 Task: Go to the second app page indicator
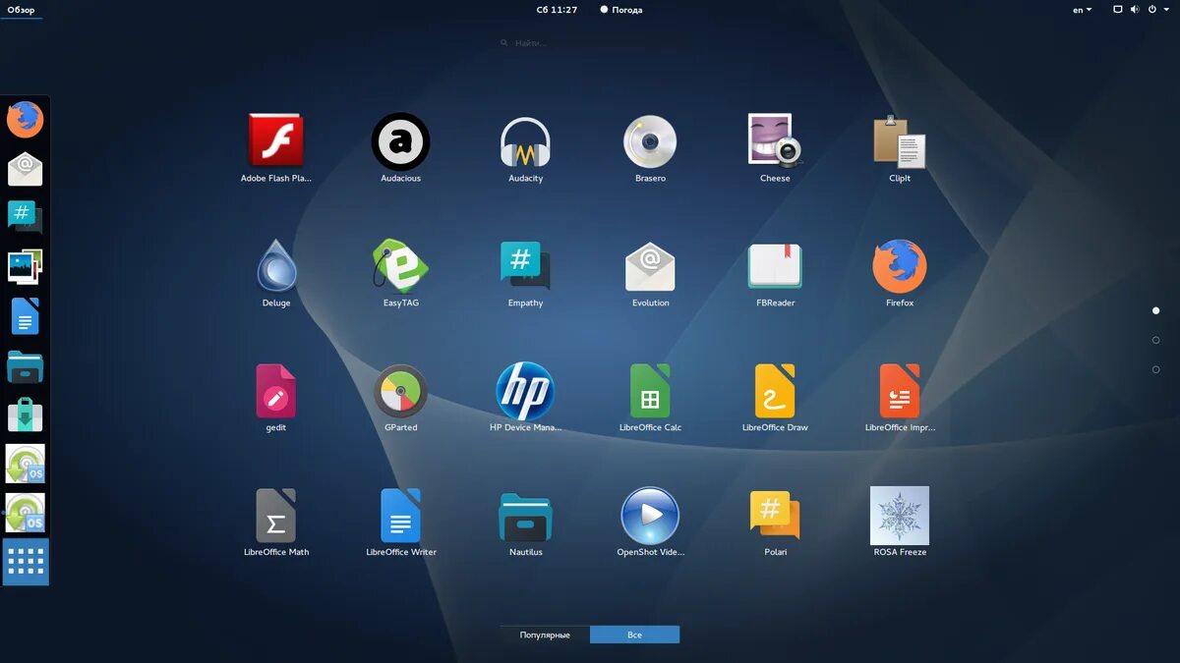tap(1155, 340)
